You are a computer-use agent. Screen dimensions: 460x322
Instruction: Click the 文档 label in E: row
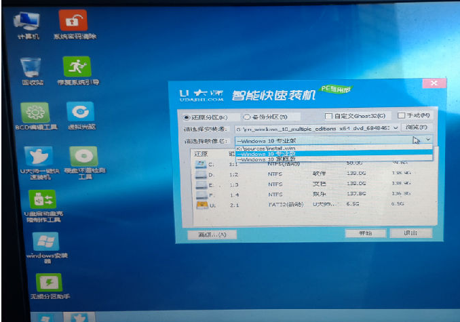coord(319,184)
